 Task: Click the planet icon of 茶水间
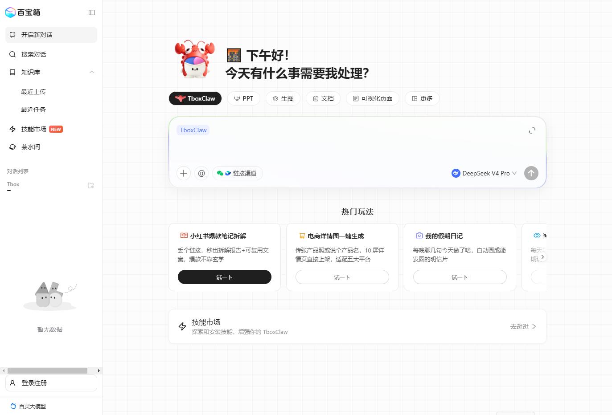click(x=12, y=147)
